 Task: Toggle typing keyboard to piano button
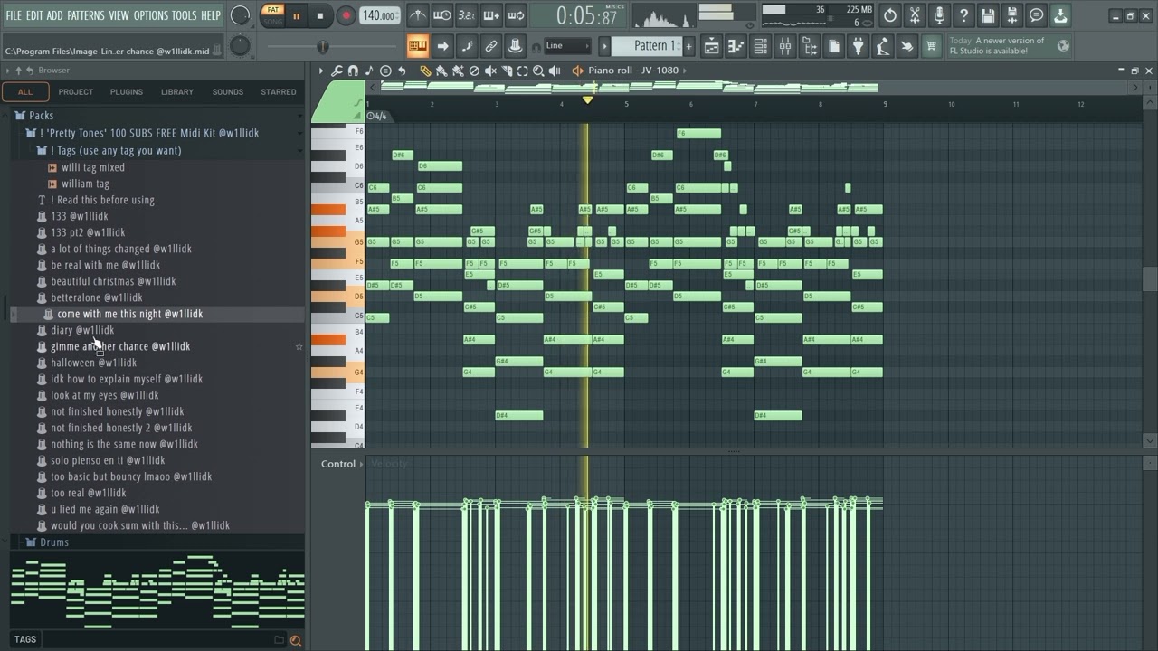[417, 46]
